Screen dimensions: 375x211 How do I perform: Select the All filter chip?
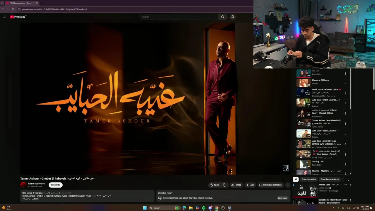[296, 179]
